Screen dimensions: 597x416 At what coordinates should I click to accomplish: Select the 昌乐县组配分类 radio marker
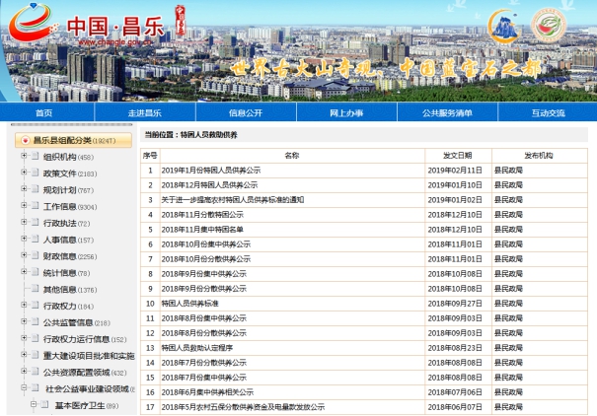point(26,141)
